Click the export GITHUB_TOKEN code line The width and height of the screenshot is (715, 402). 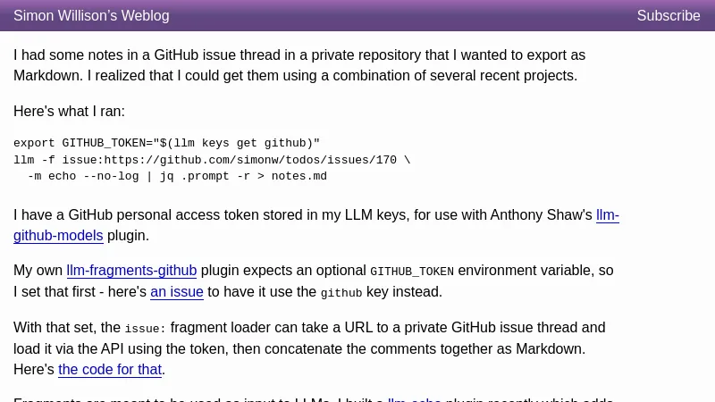(x=166, y=143)
